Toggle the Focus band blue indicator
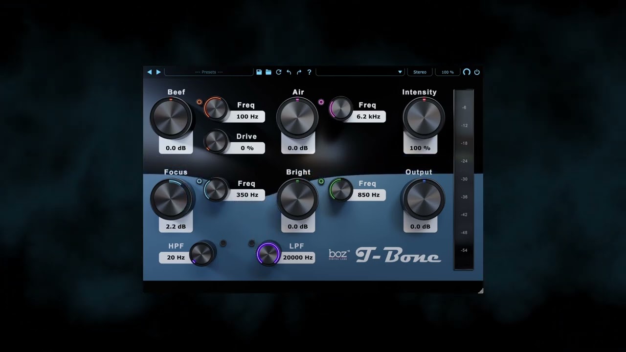626x352 pixels. coord(199,181)
